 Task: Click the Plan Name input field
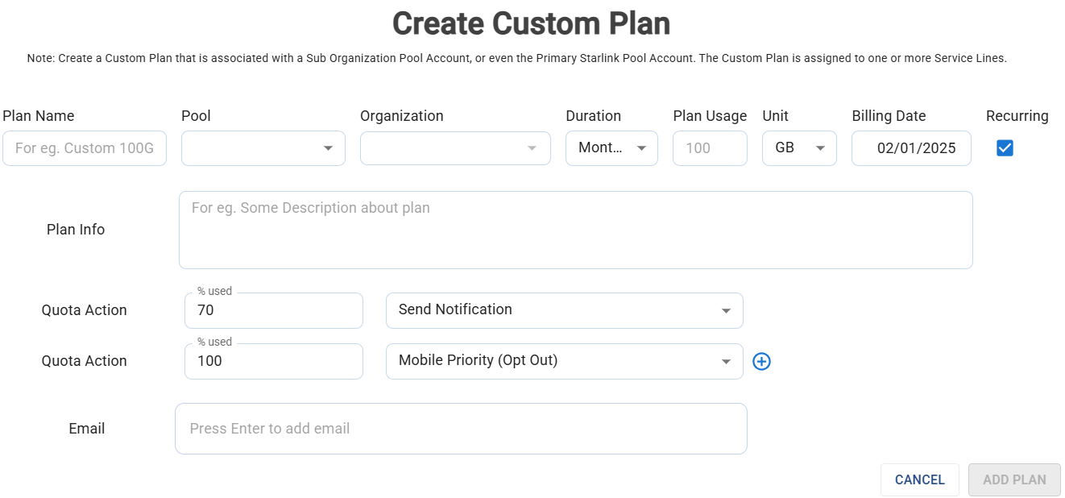(85, 148)
